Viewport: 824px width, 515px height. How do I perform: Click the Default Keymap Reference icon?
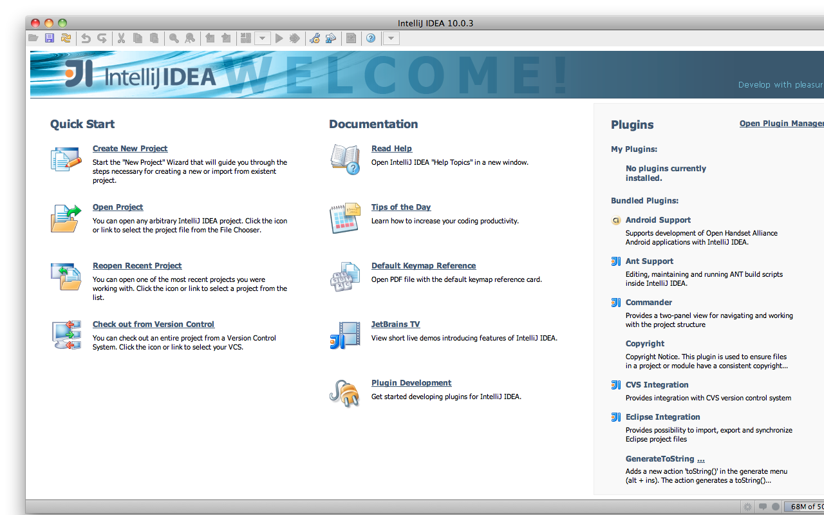[x=345, y=277]
